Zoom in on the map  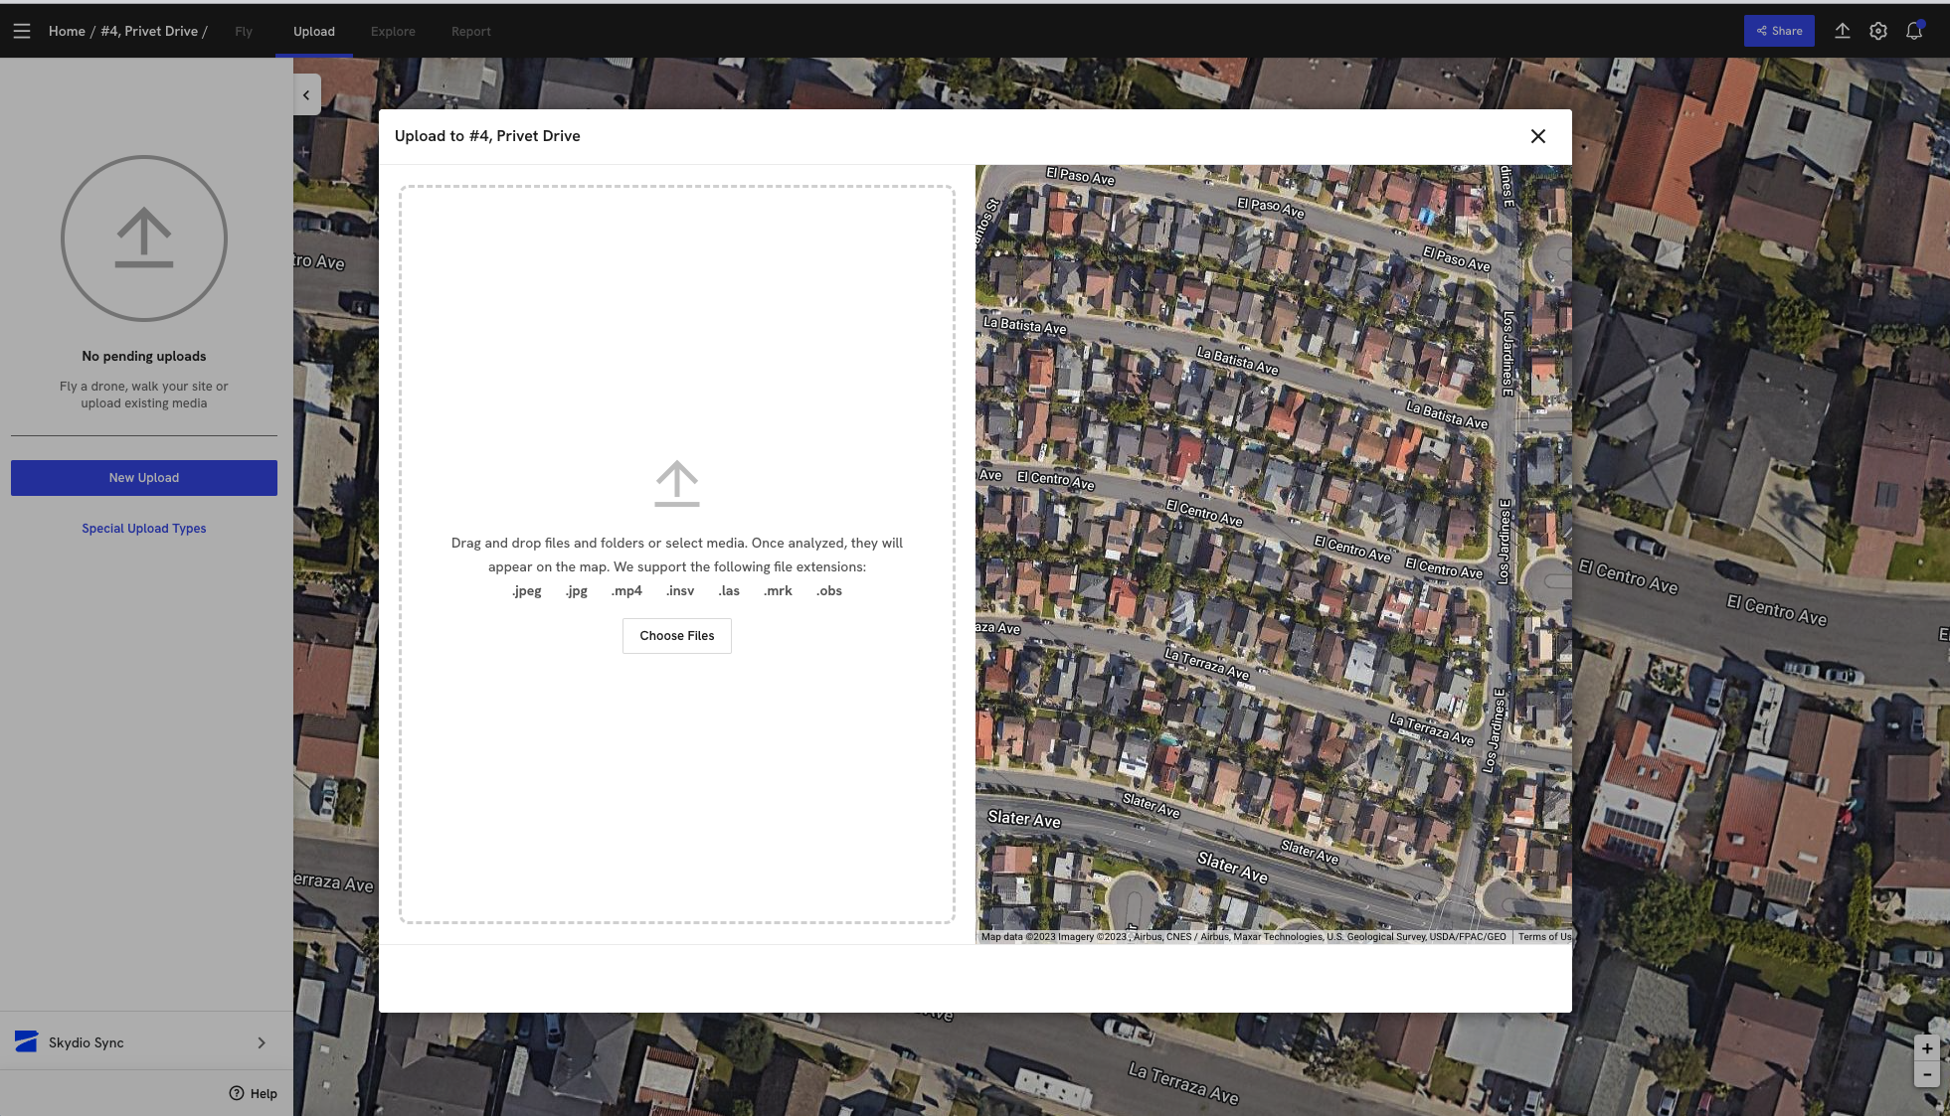click(x=1926, y=1048)
